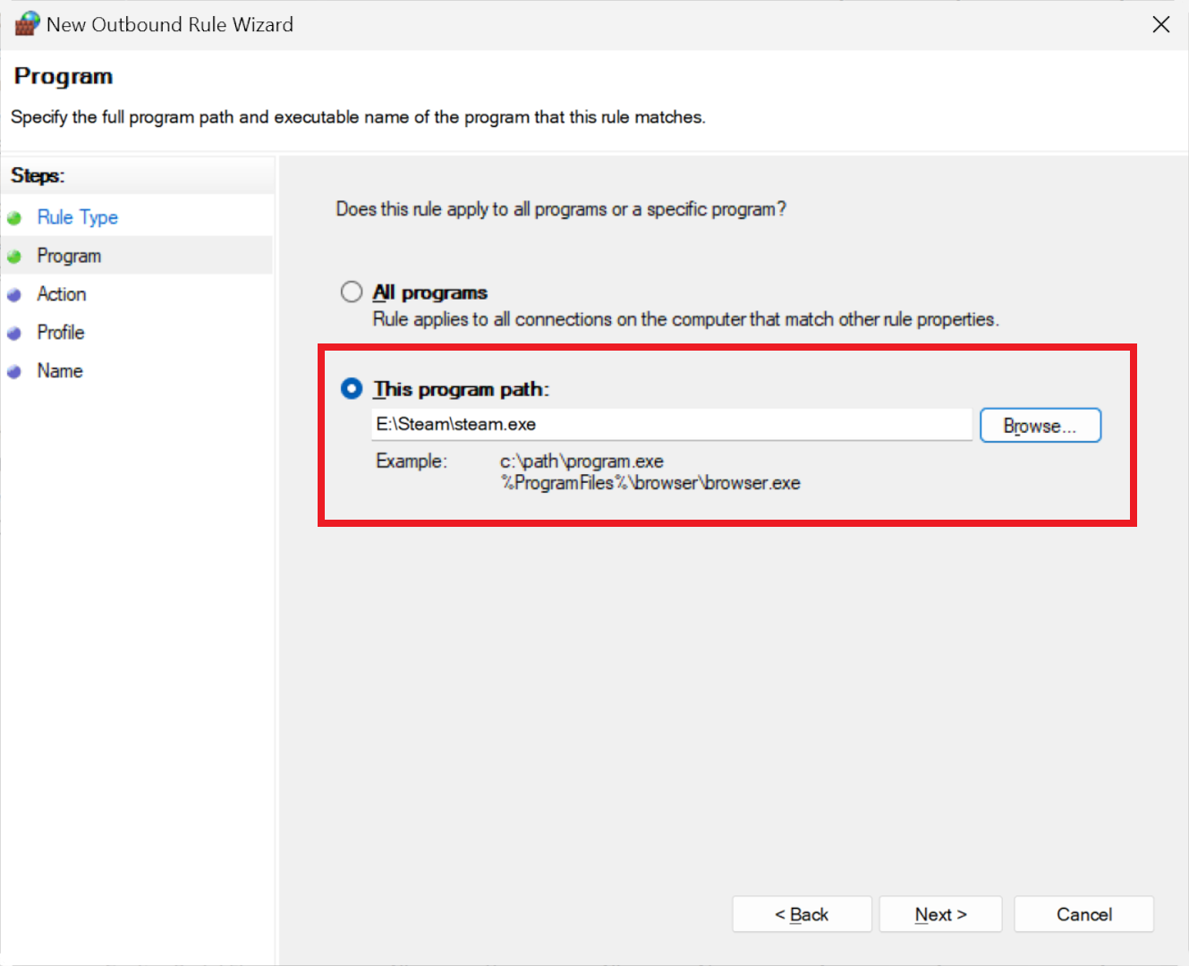This screenshot has height=966, width=1189.
Task: Click the green bullet beside Rule Type
Action: (x=14, y=218)
